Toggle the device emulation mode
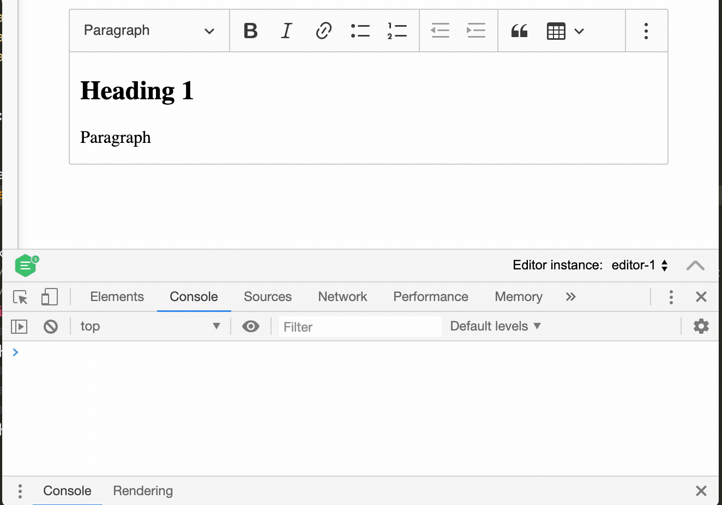 49,297
